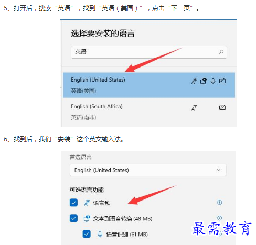Click text-to-speech icon beside 文本到语音转换 label
This screenshot has height=245, width=256.
pos(87,218)
